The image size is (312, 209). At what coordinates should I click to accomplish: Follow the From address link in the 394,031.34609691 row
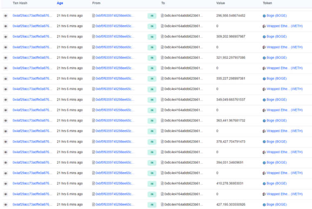point(115,162)
